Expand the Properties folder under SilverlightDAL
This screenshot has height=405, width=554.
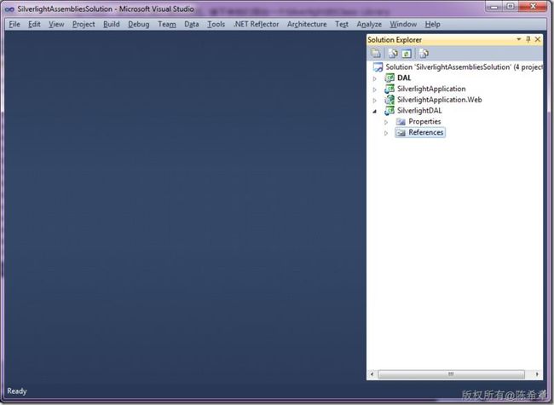point(386,122)
